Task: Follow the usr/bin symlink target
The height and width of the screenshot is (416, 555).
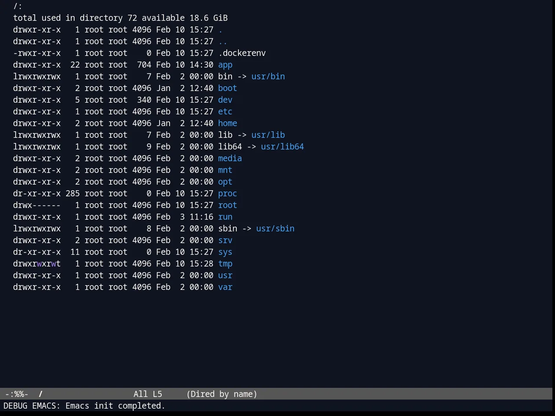Action: coord(268,76)
